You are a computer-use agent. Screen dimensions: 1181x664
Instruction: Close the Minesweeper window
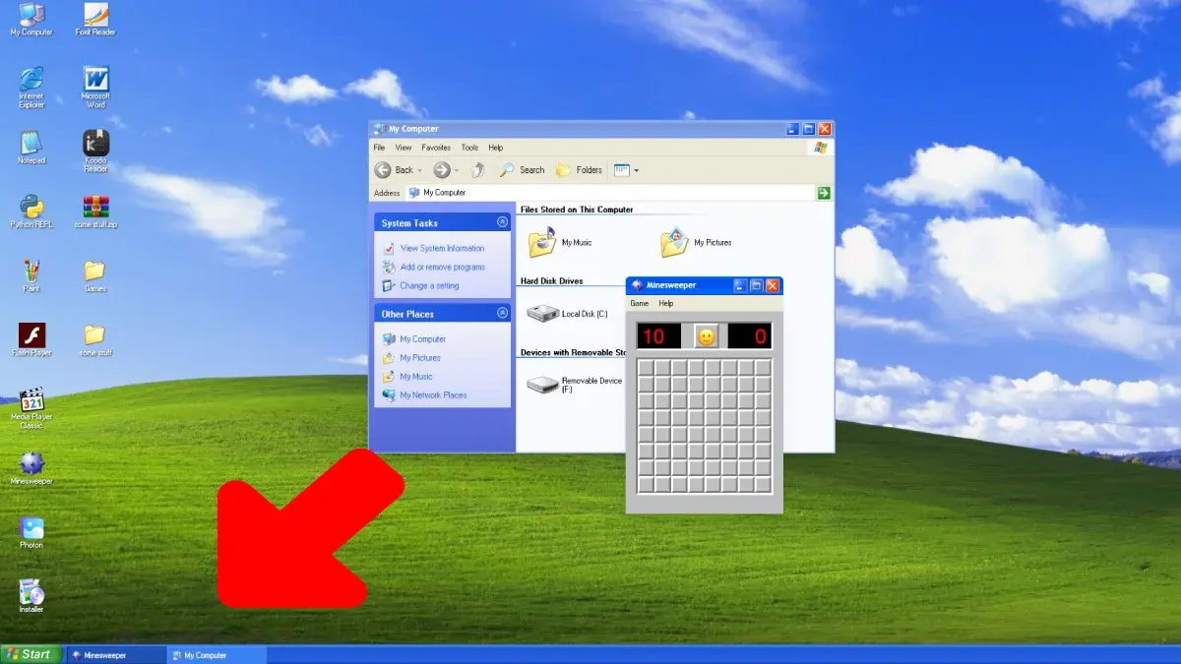coord(773,285)
